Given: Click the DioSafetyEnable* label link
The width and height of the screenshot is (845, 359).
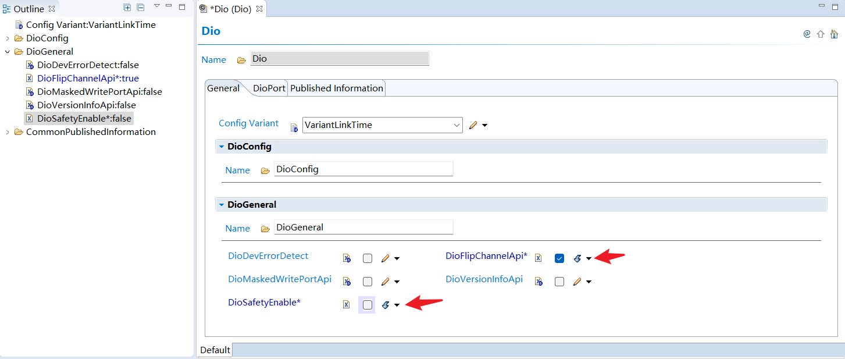Looking at the screenshot, I should (265, 302).
